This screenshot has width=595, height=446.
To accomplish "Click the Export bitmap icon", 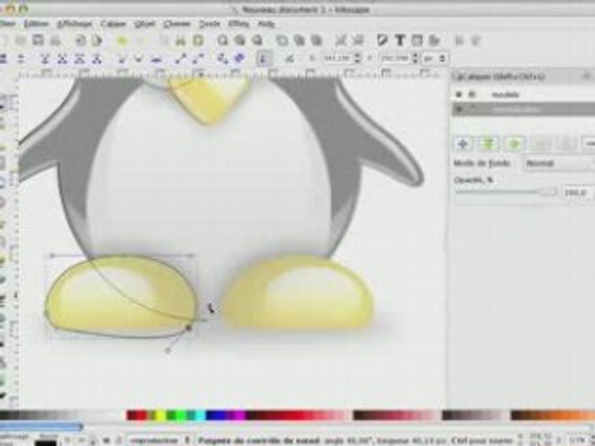I will (97, 40).
